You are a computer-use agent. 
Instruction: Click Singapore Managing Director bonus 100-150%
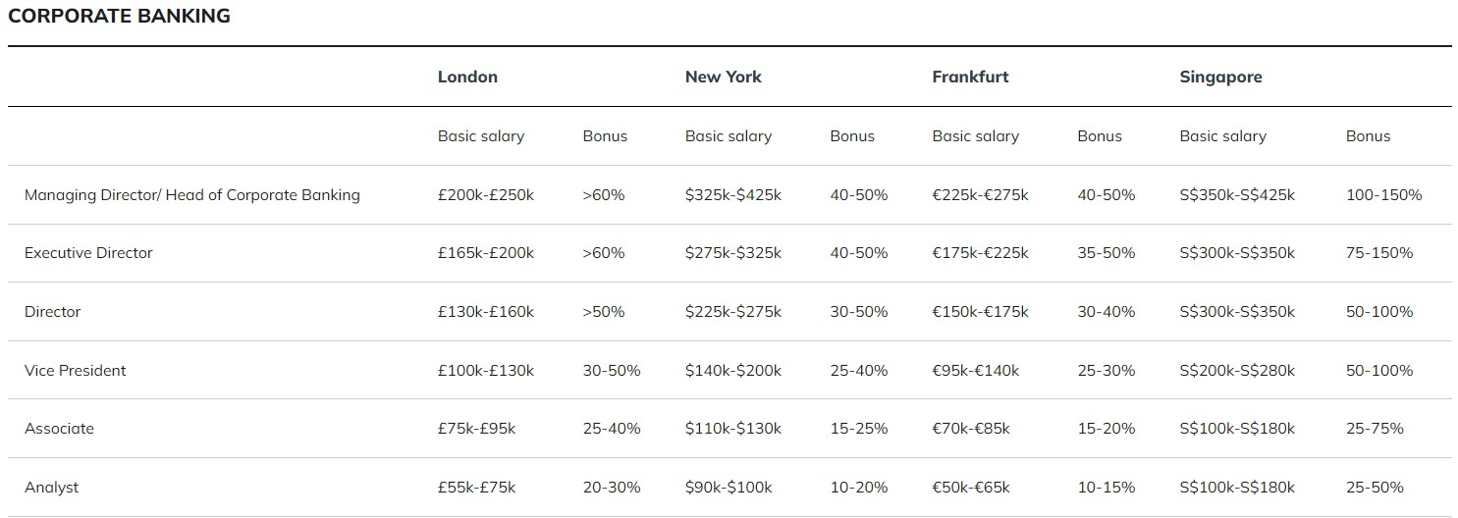point(1383,194)
